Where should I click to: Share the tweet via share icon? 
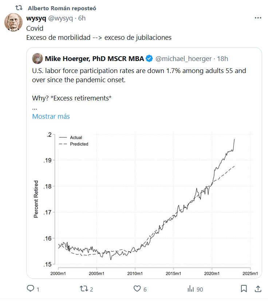(x=257, y=289)
